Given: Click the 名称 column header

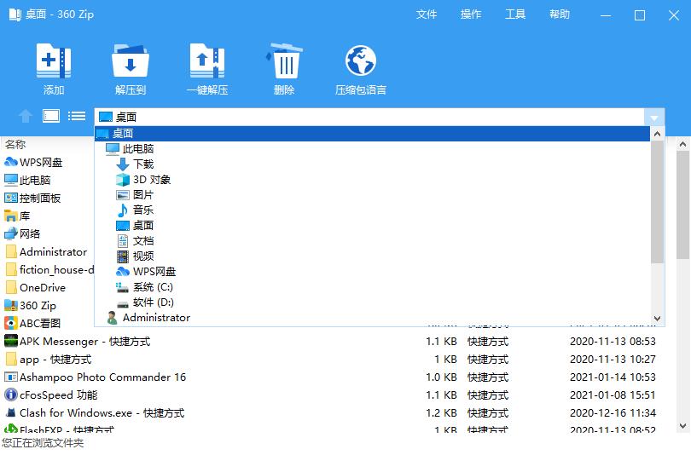Looking at the screenshot, I should click(15, 144).
